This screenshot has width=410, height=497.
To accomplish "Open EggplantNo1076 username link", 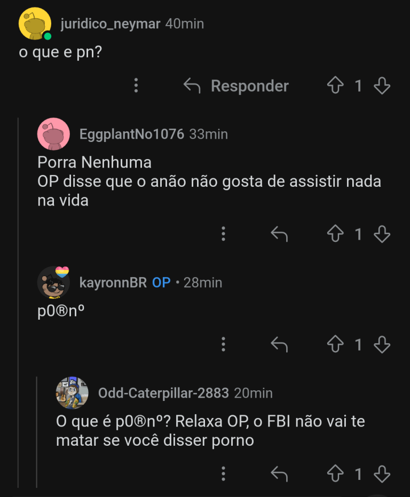I will (132, 134).
